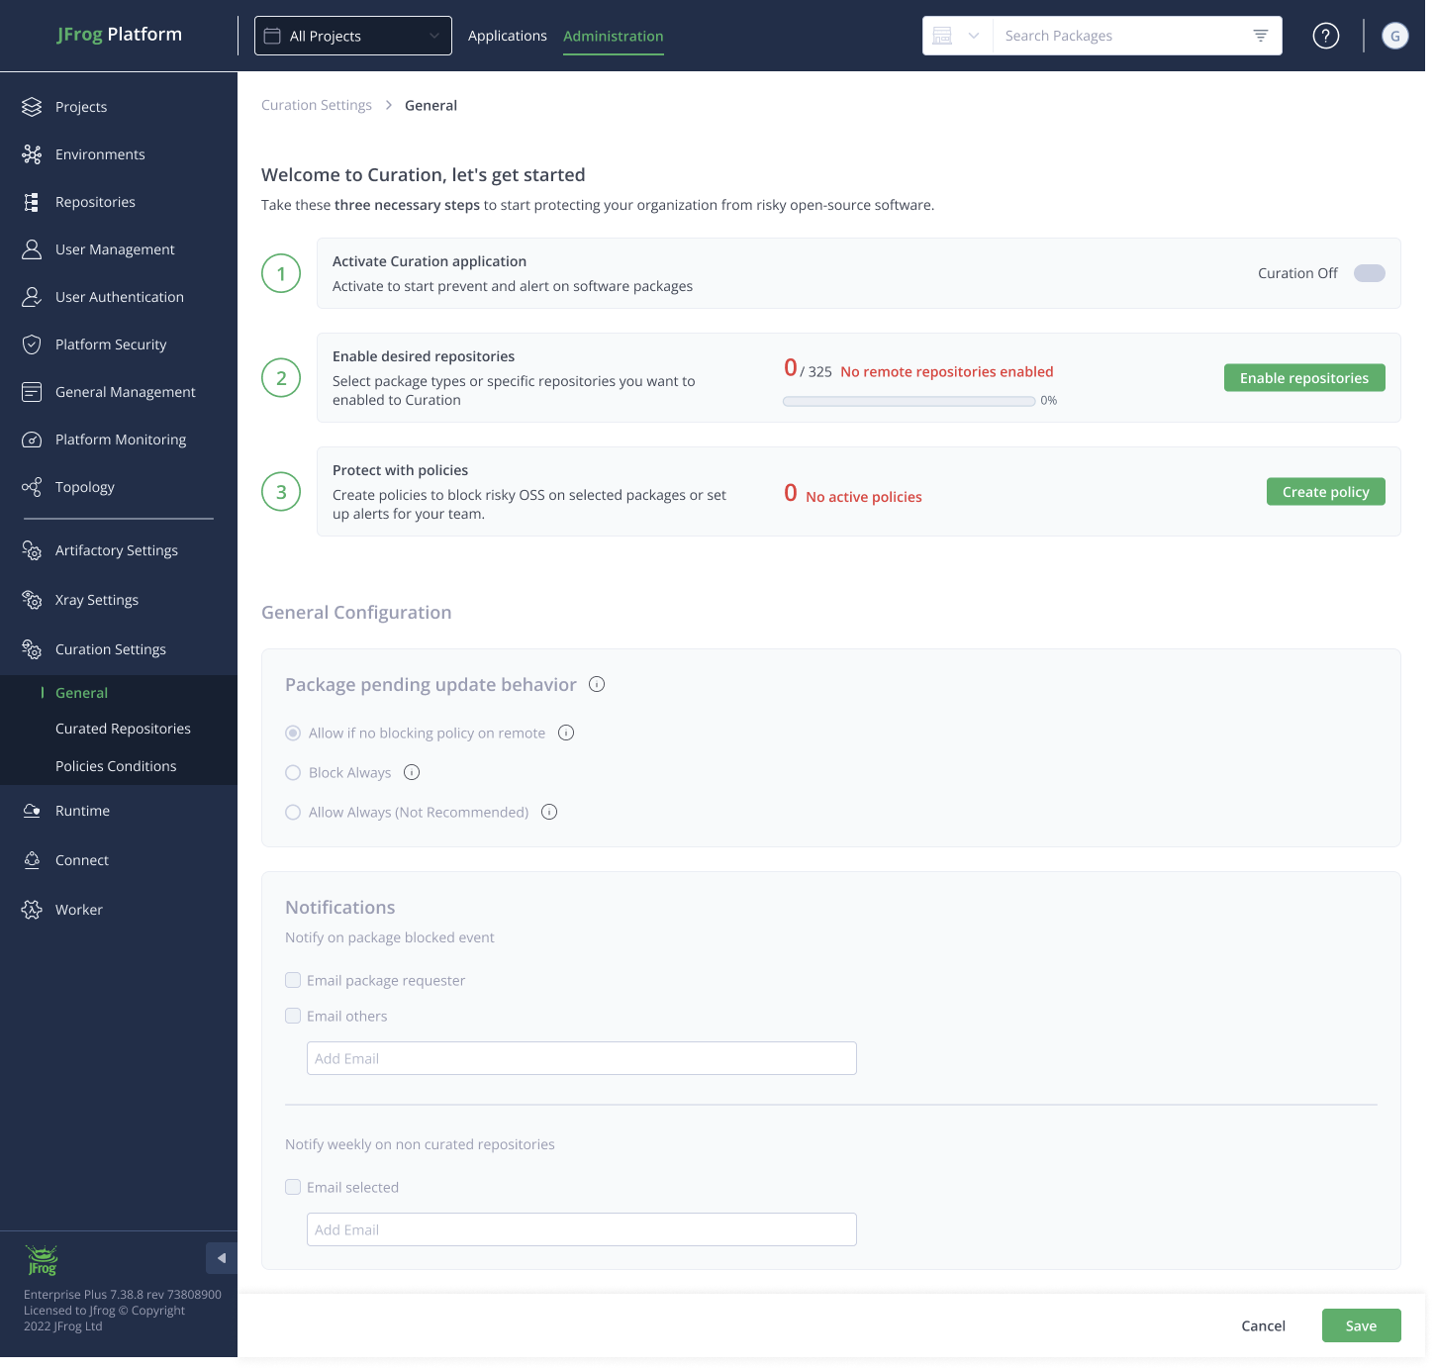This screenshot has height=1371, width=1435.
Task: Click the user avatar G icon
Action: (1395, 36)
